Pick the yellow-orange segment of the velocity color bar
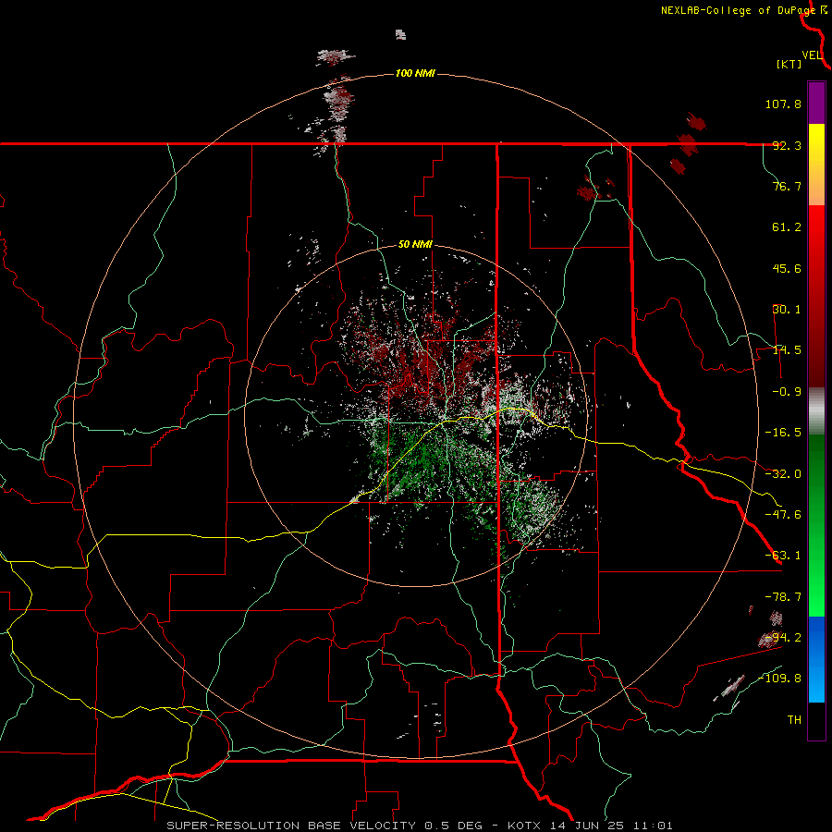The width and height of the screenshot is (832, 832). tap(816, 165)
